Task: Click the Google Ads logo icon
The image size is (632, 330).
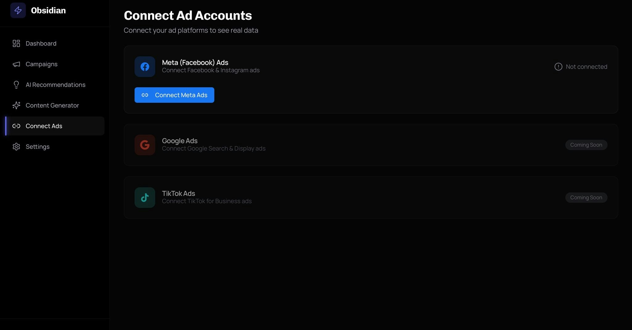Action: click(144, 145)
